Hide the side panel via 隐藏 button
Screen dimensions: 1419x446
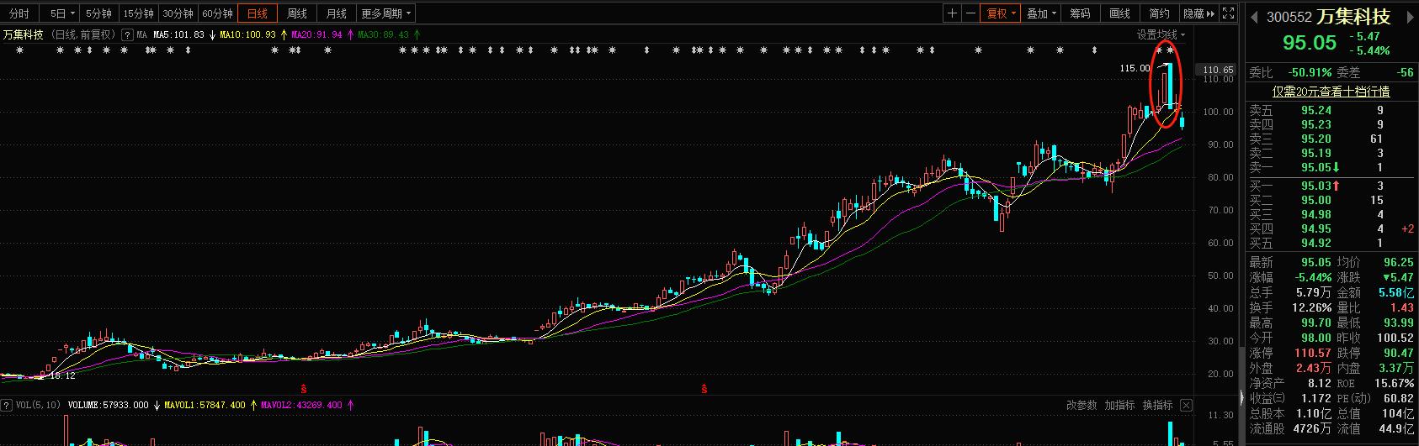pyautogui.click(x=1199, y=13)
